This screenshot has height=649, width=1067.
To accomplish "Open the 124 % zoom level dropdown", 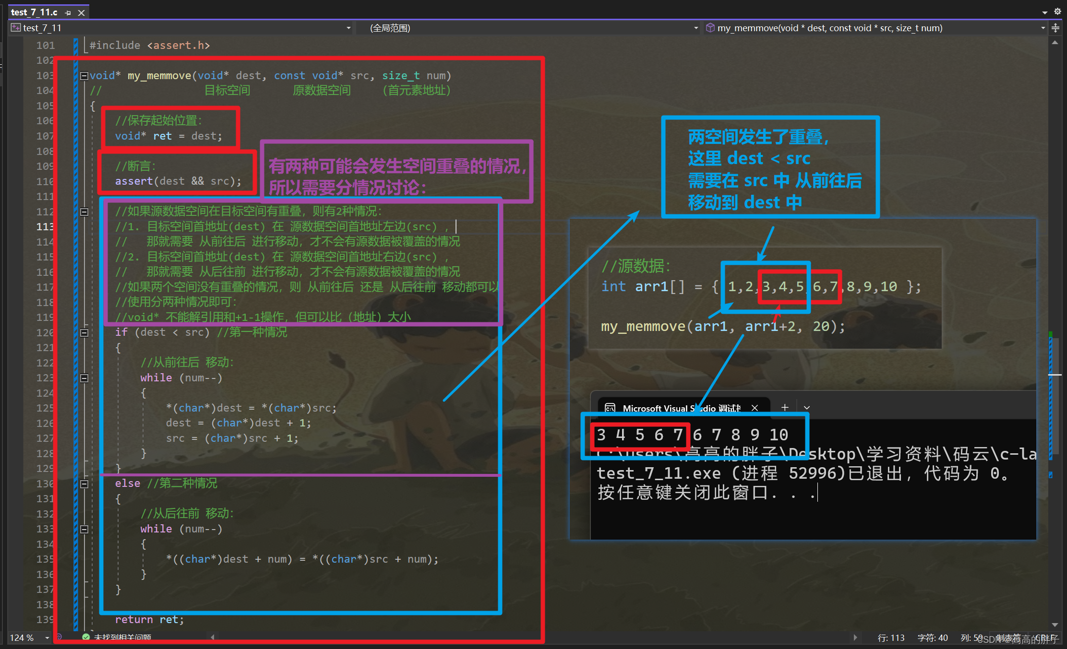I will (47, 637).
